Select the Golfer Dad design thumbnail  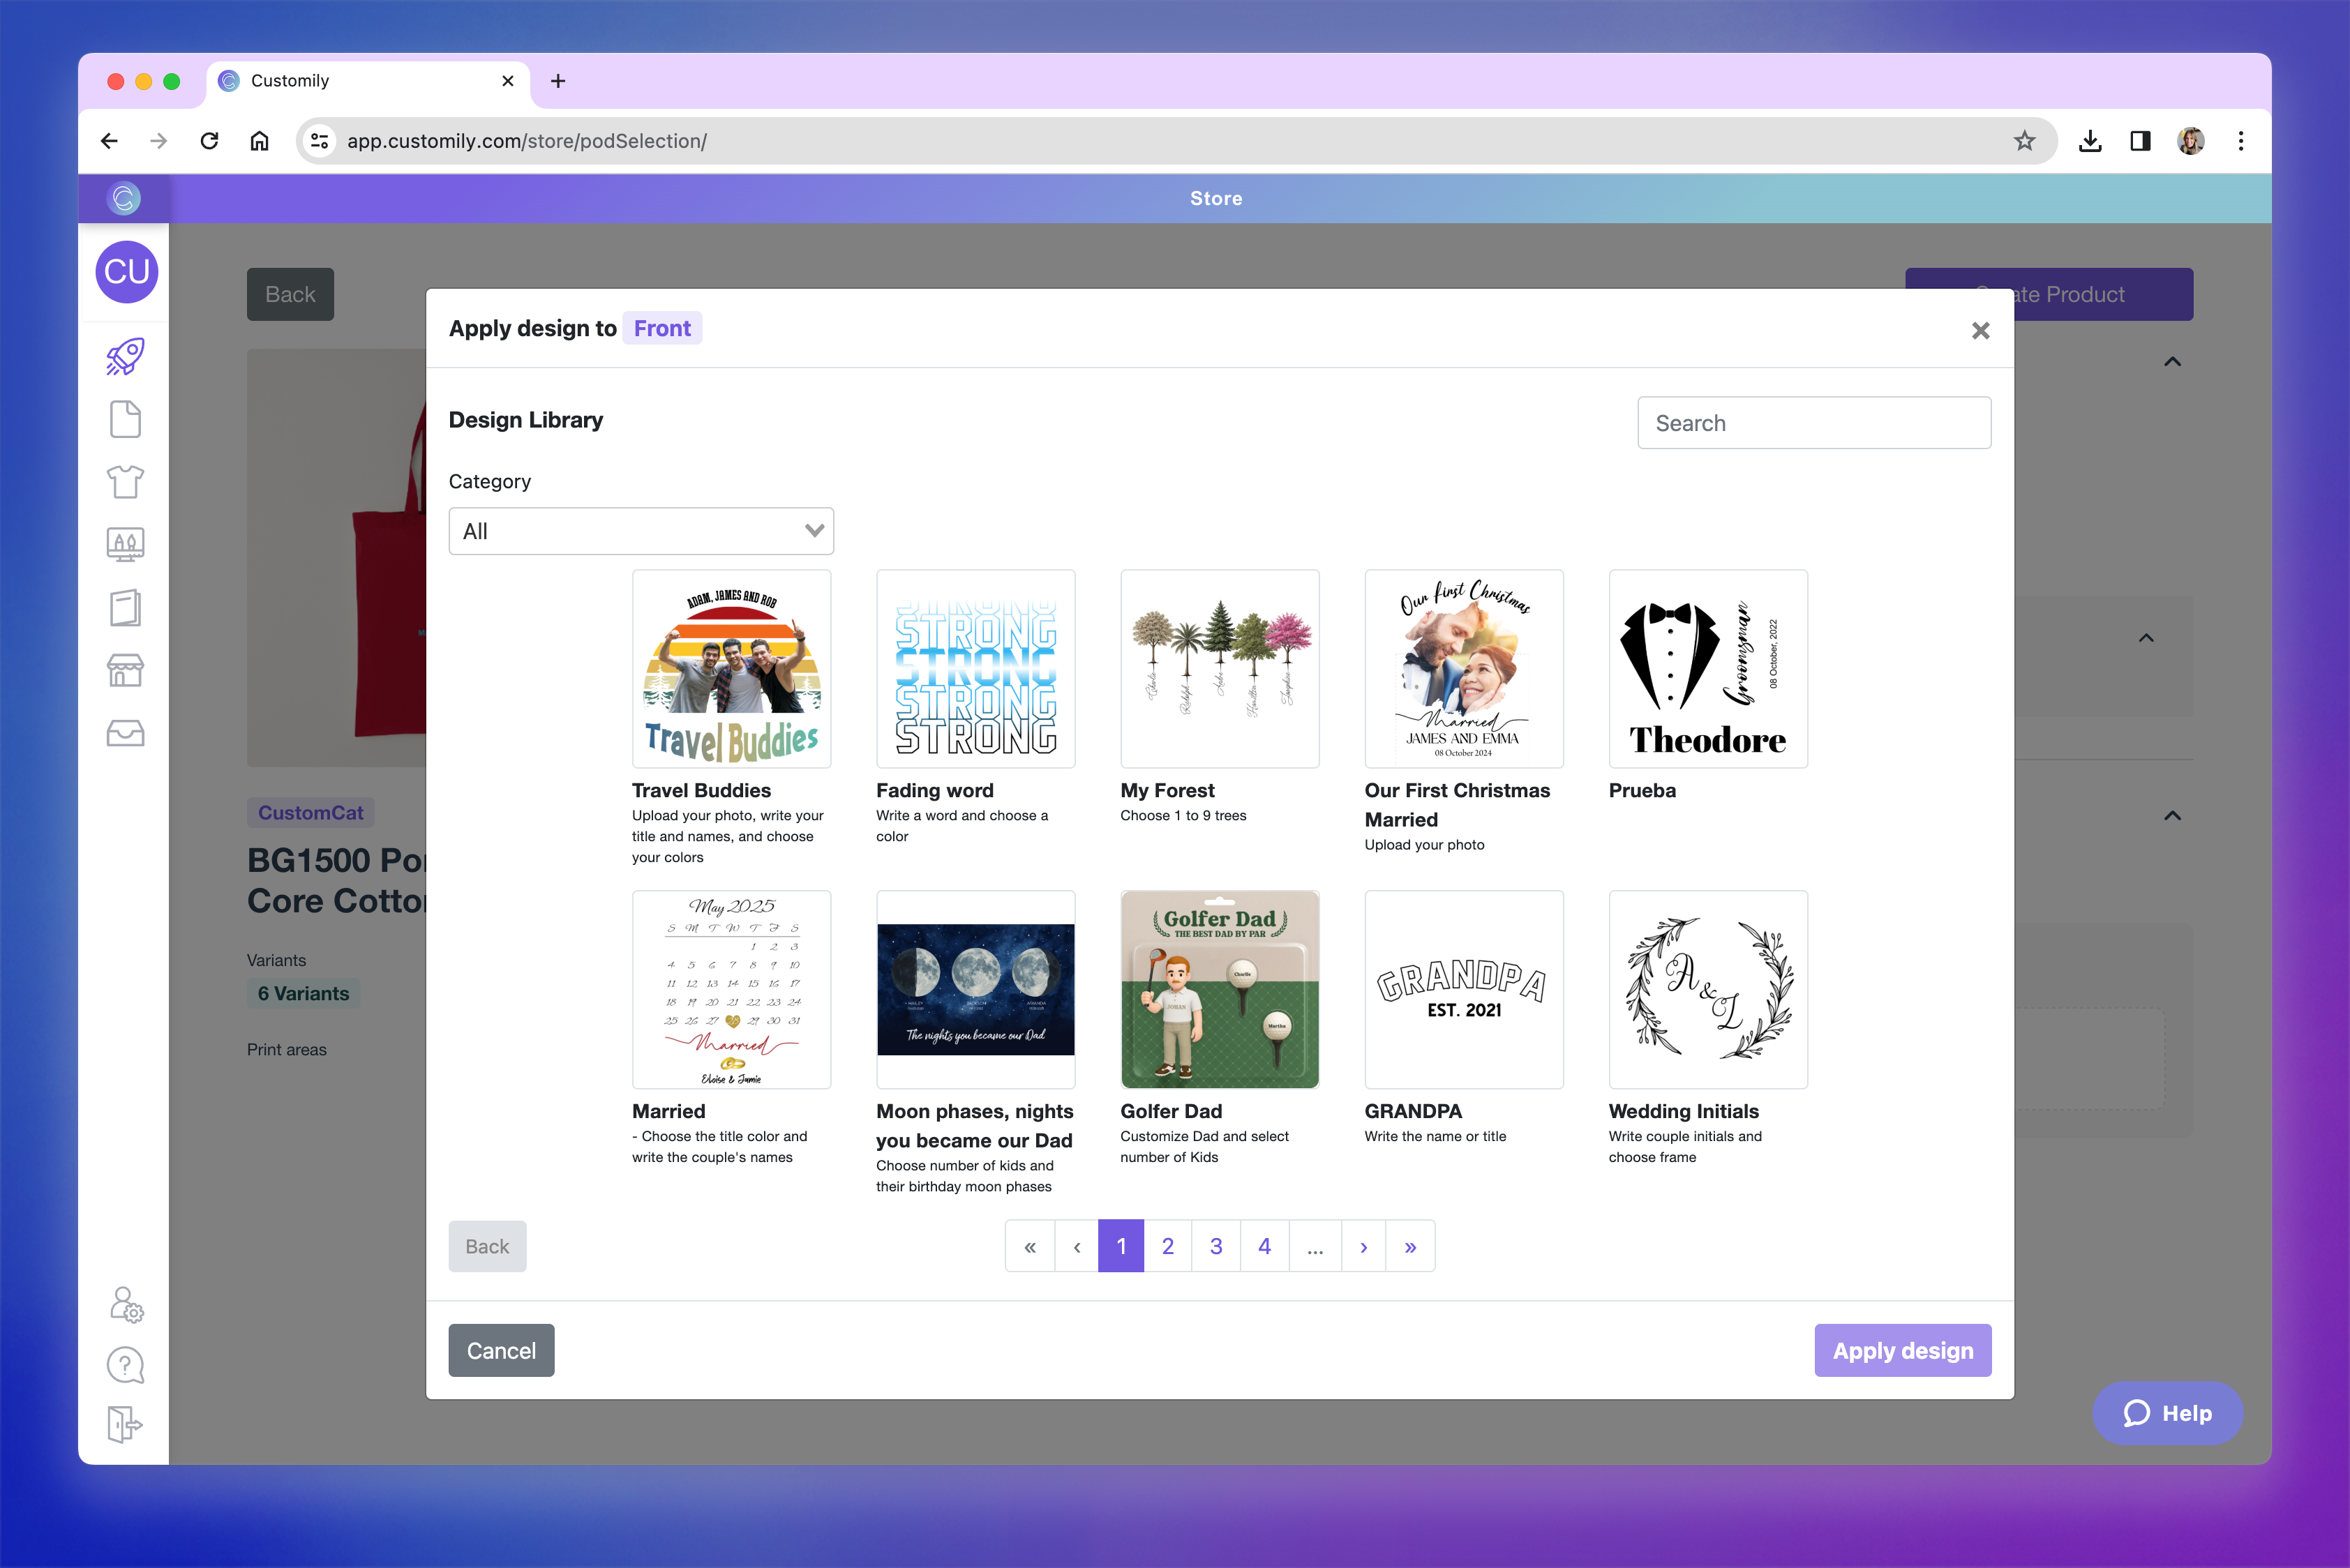point(1220,989)
